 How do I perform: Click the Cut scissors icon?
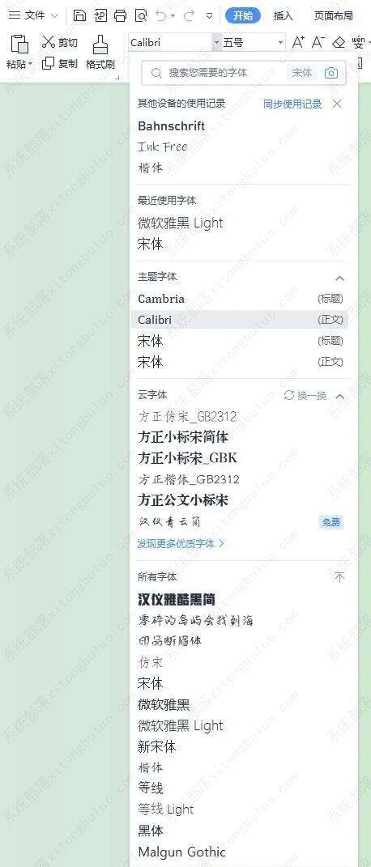(49, 42)
